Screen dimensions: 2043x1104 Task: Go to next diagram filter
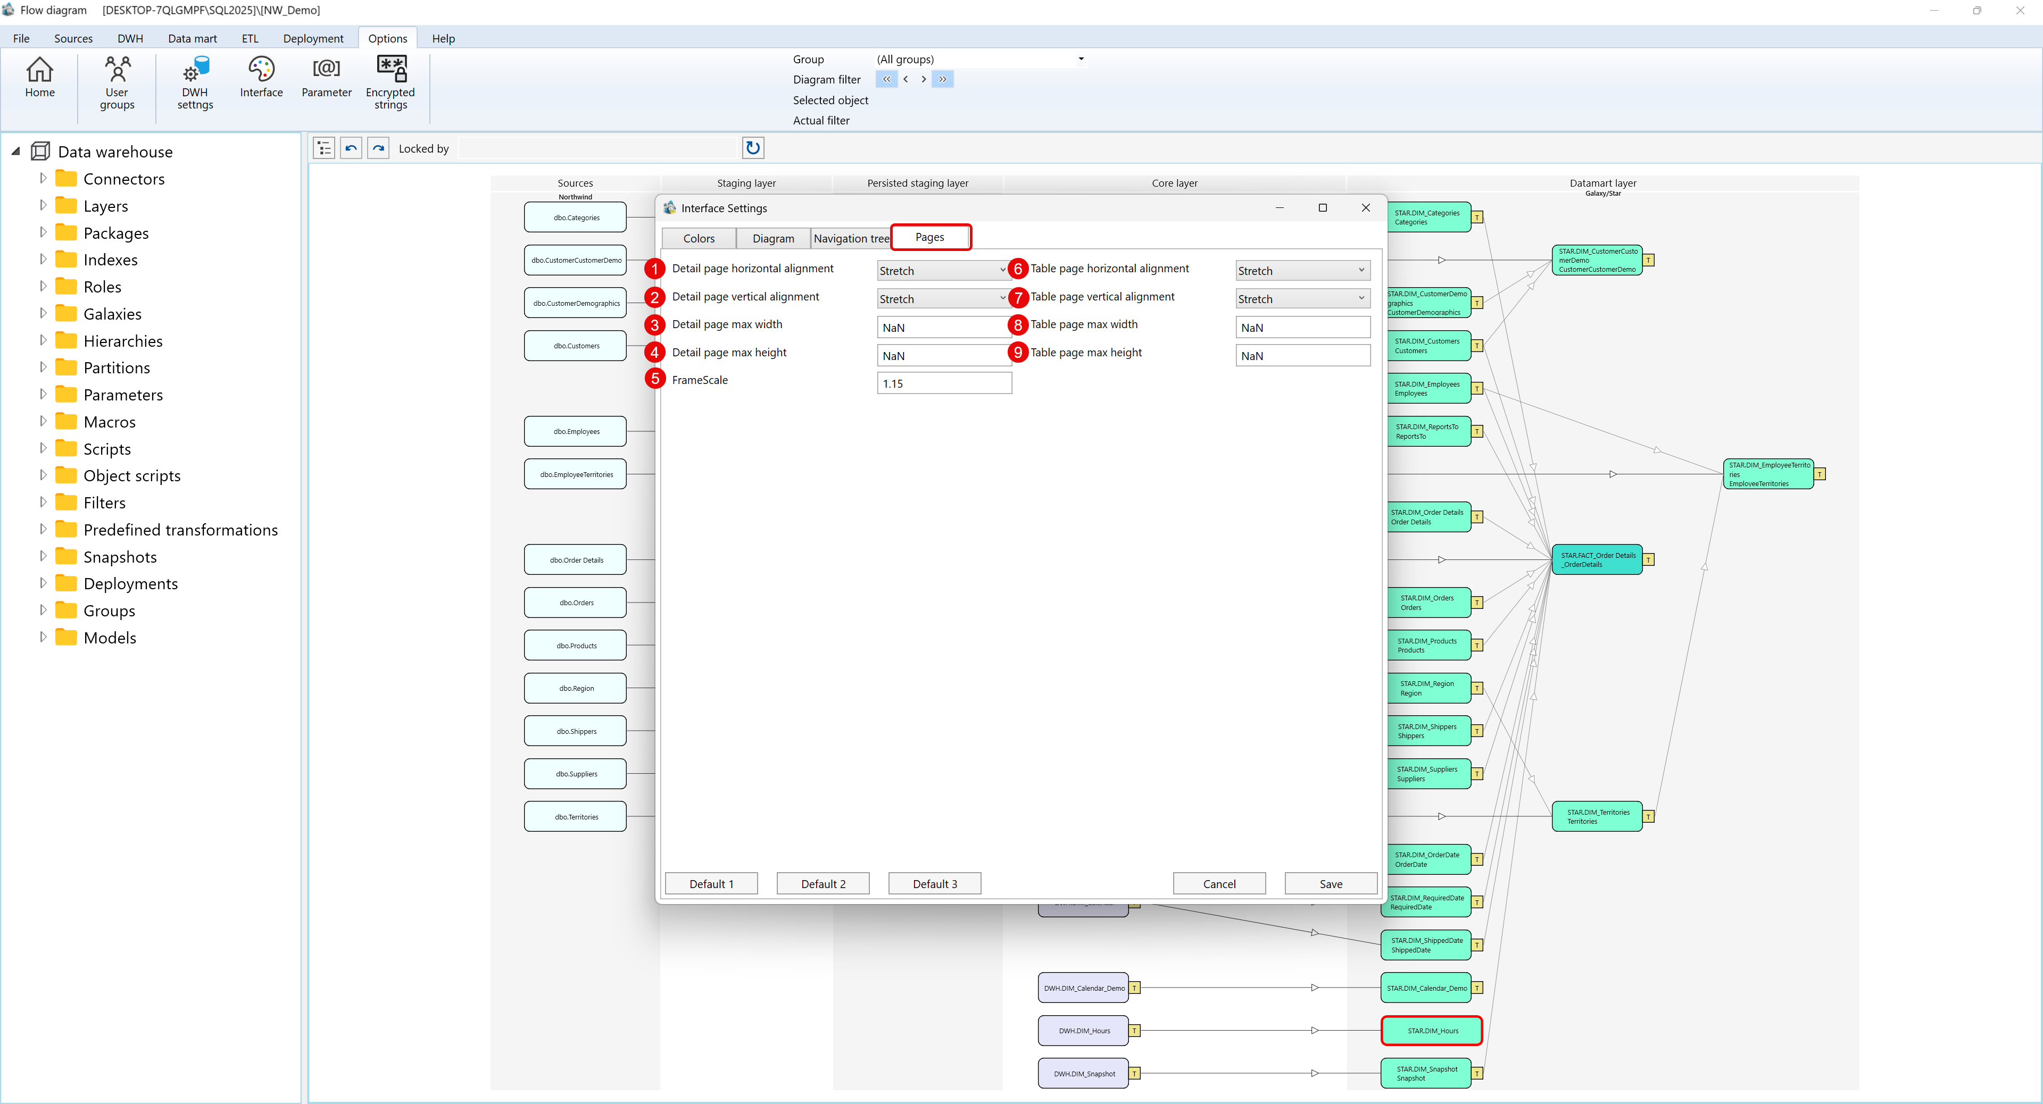click(x=923, y=79)
